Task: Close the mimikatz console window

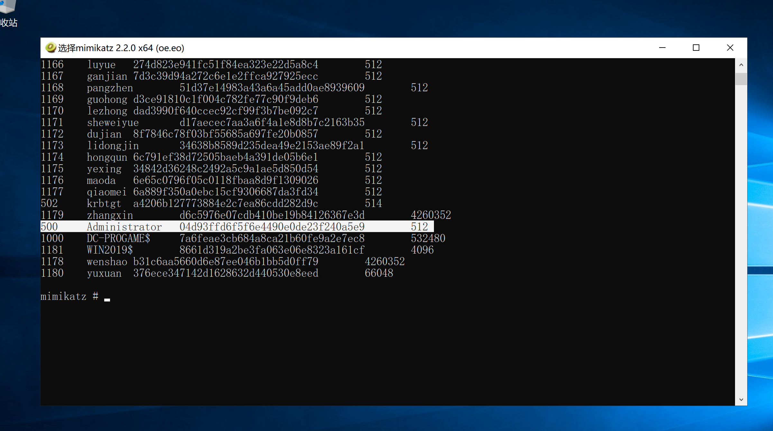Action: click(730, 48)
